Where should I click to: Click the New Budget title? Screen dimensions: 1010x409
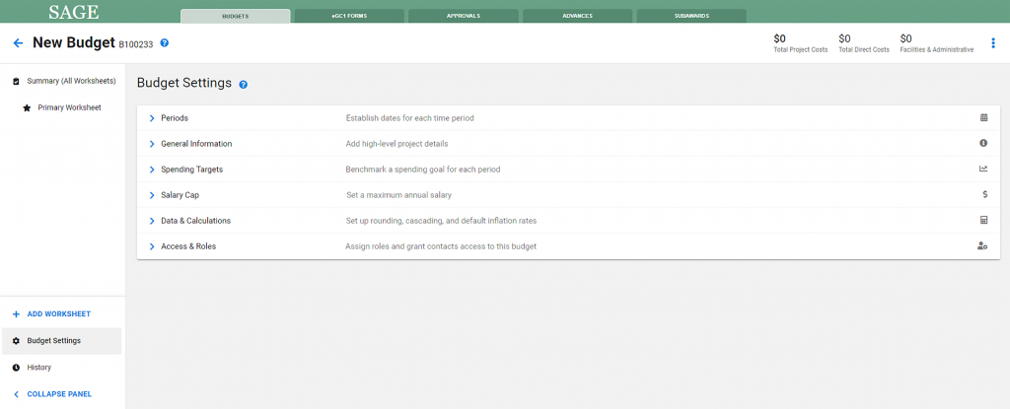click(x=73, y=43)
